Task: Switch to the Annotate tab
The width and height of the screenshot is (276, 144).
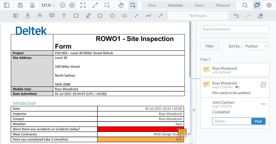Action: point(175,5)
